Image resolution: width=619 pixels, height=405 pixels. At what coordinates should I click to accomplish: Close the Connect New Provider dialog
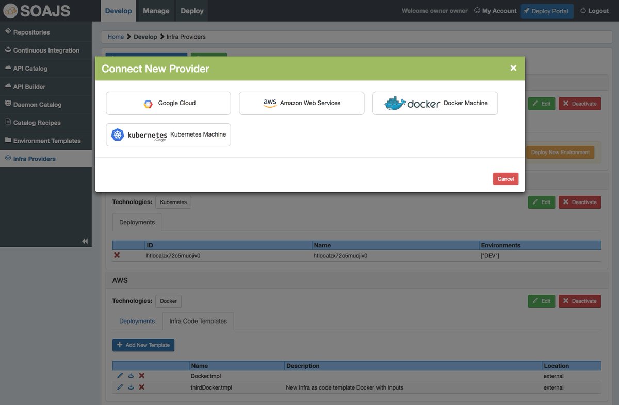[x=513, y=68]
